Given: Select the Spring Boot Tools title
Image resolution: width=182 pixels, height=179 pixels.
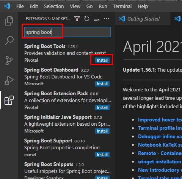Looking at the screenshot, I should (45, 46).
